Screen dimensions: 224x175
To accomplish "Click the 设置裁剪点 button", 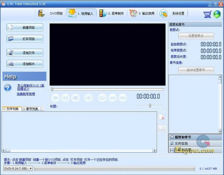I will (196, 36).
